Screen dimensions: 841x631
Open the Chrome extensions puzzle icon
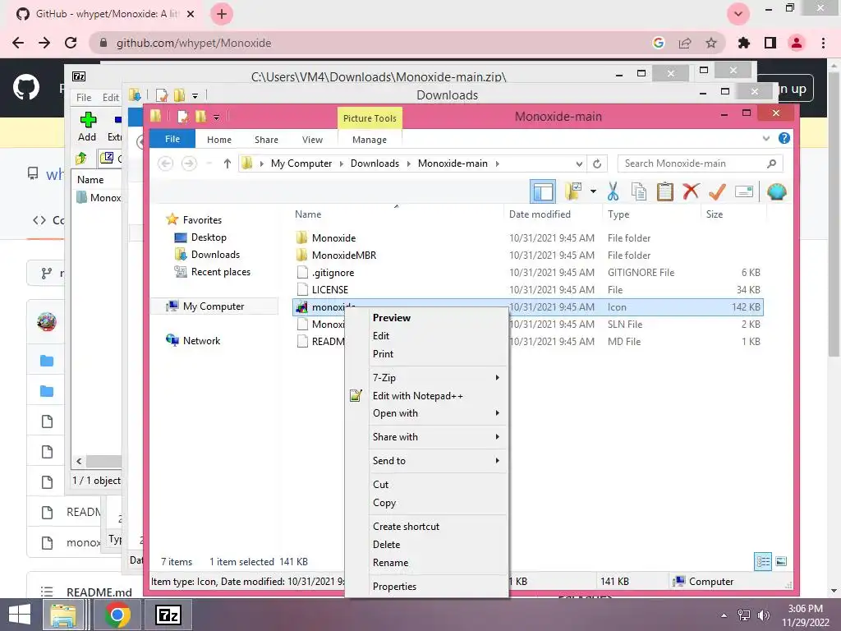click(743, 43)
